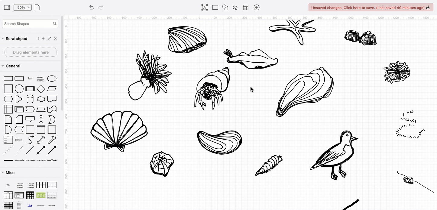
Task: Select the cloud shape thumbnail
Action: click(41, 99)
